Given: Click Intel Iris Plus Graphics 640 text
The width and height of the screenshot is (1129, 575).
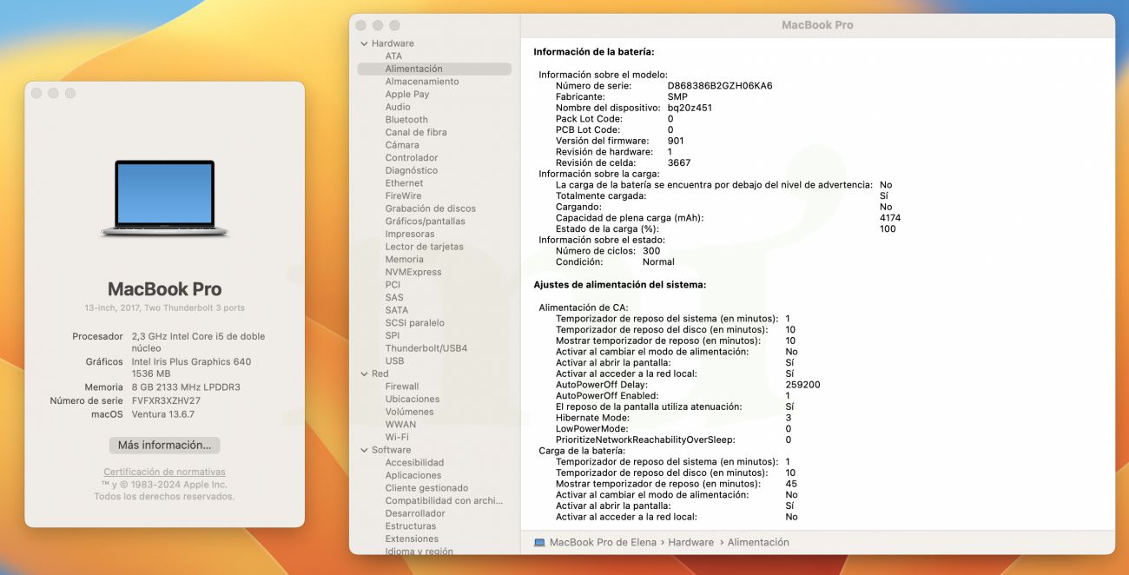Looking at the screenshot, I should click(191, 362).
